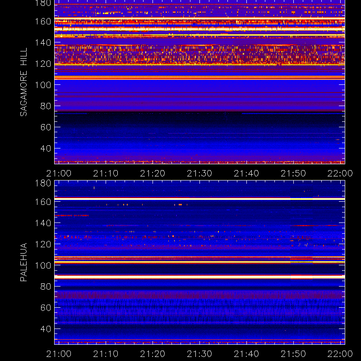Click the PALEHUA axis title
This screenshot has width=361, height=361.
(23, 262)
